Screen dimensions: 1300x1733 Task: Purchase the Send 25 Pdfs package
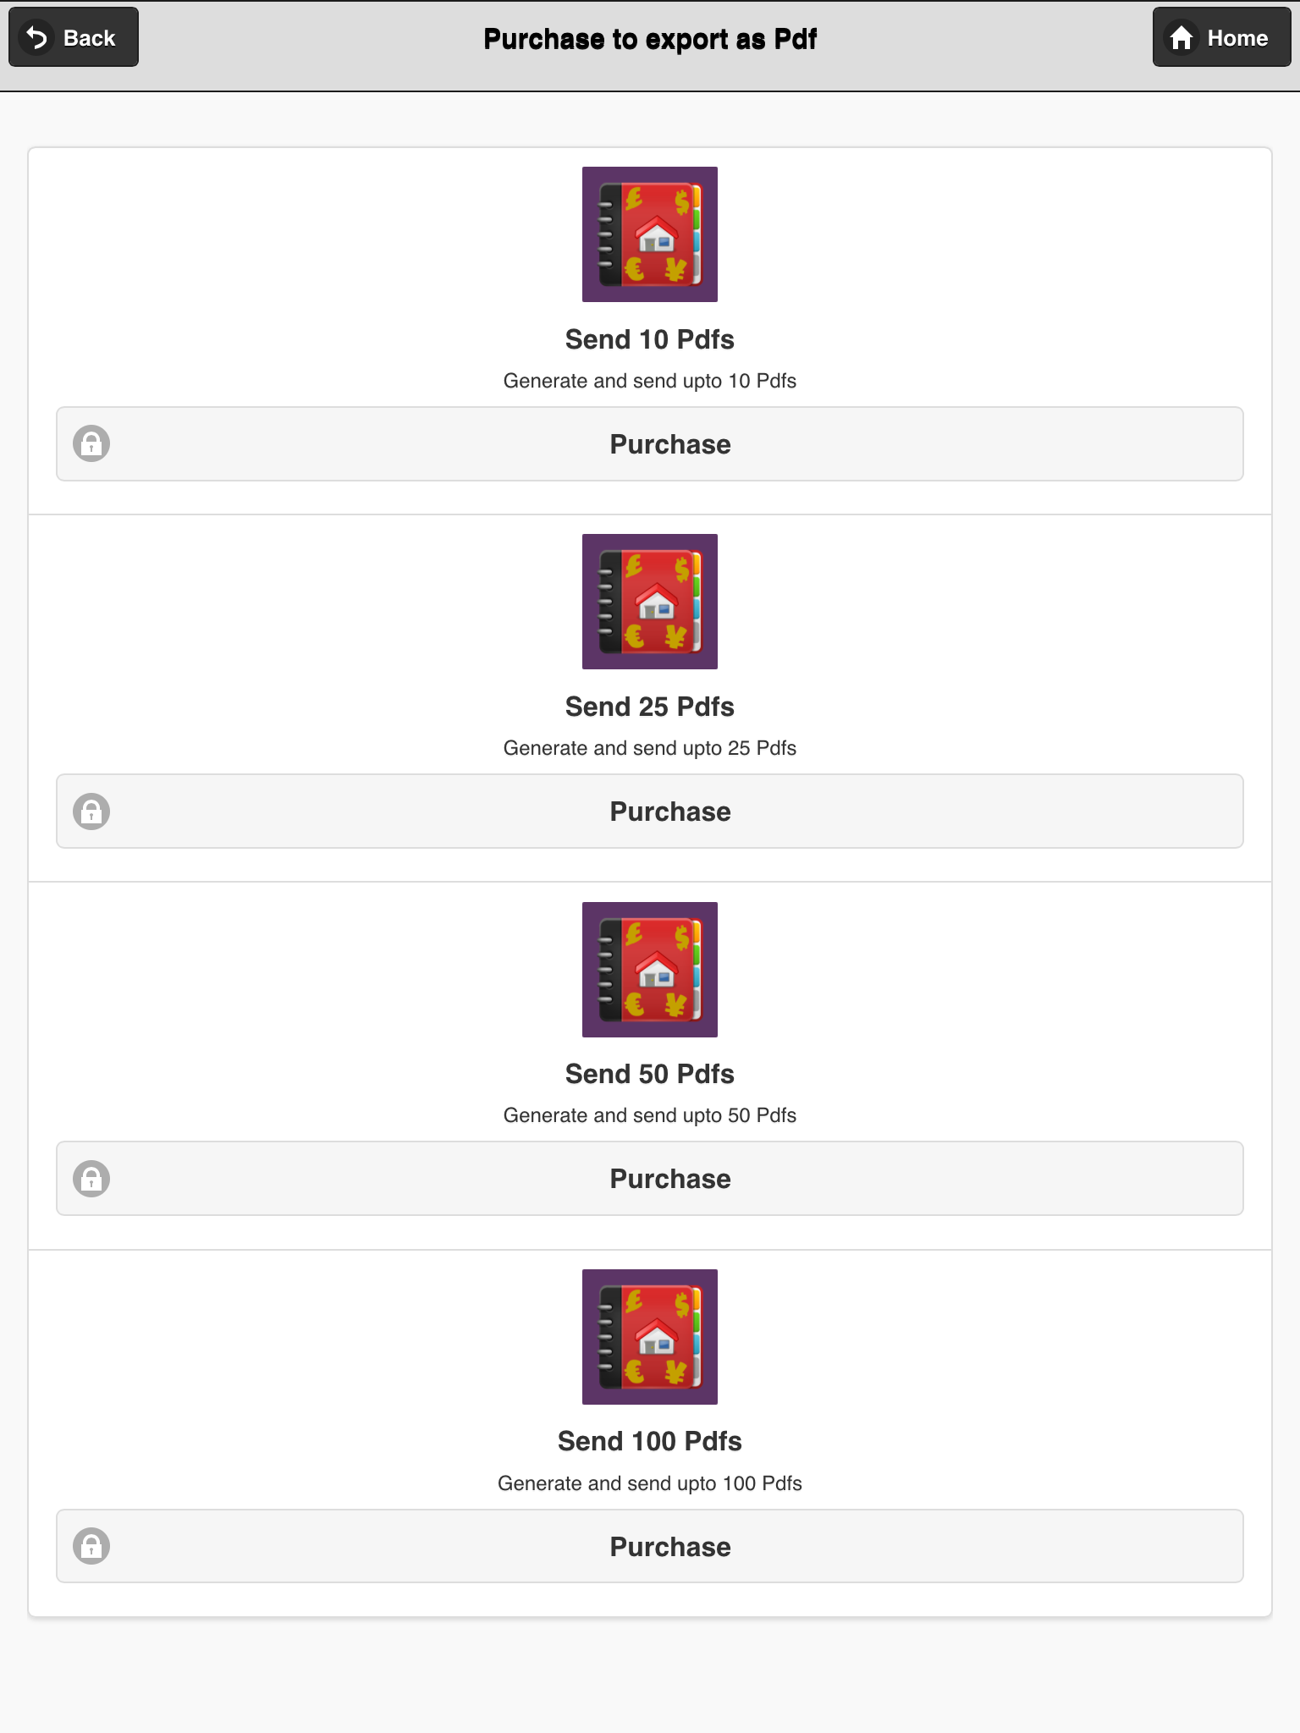[x=650, y=811]
